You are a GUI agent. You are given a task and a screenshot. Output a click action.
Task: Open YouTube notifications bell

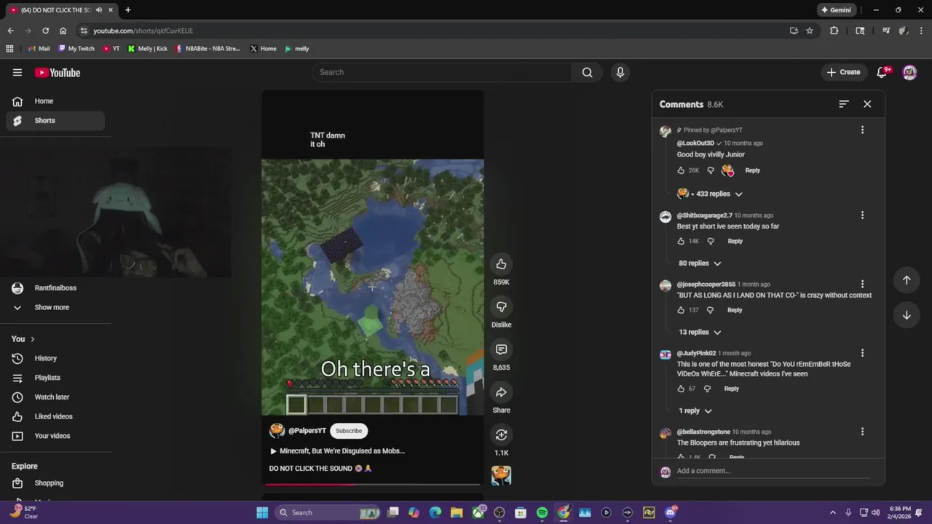pyautogui.click(x=882, y=72)
